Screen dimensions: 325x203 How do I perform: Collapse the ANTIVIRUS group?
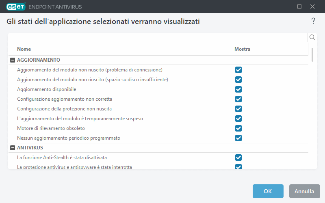13,148
